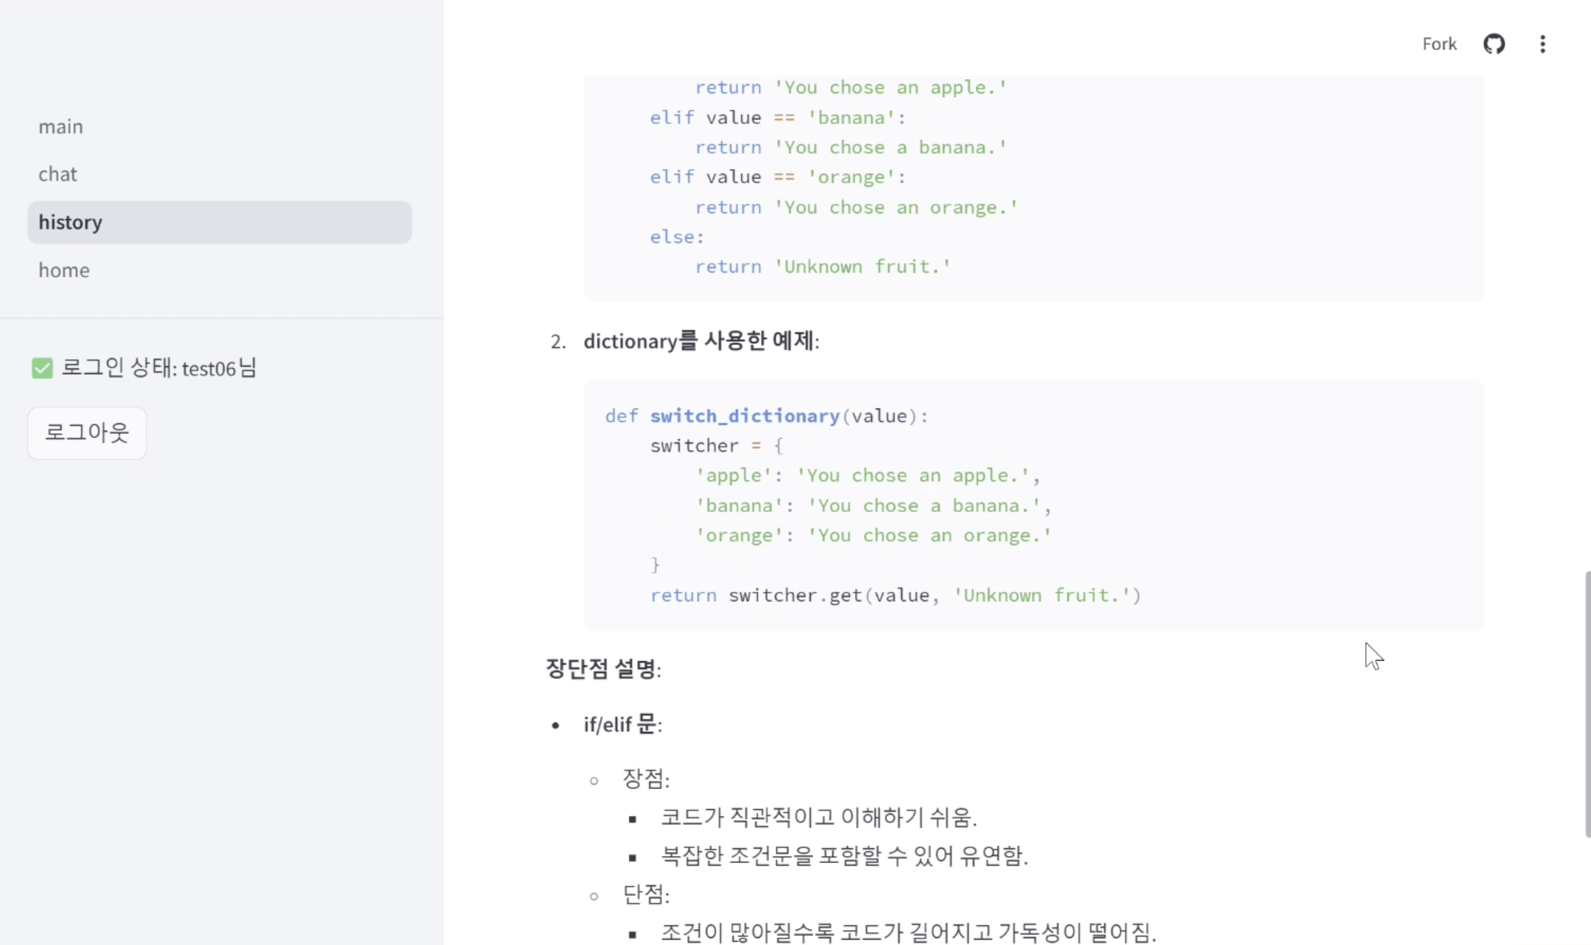Click the 로그아웃 button
Viewport: 1591px width, 945px height.
click(x=86, y=433)
